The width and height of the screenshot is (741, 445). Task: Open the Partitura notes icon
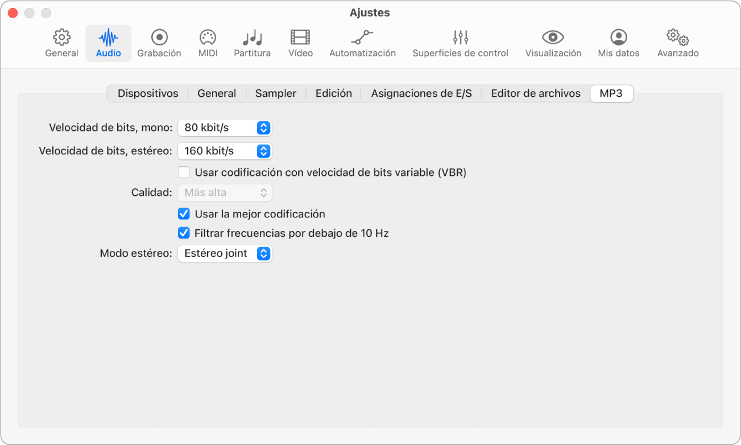(x=252, y=38)
